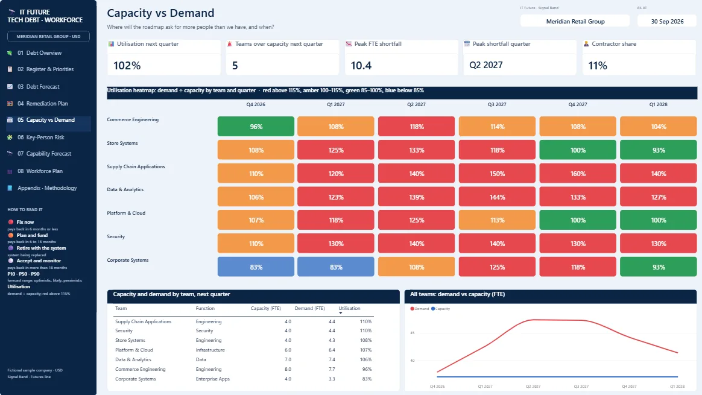
Task: Click the Workforce Plan icon
Action: coord(10,171)
